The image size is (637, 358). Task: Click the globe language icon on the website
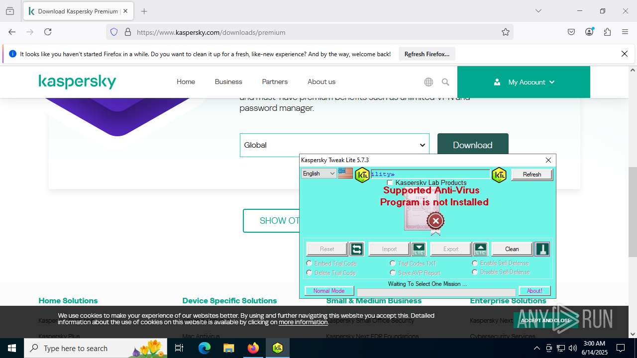pyautogui.click(x=428, y=82)
